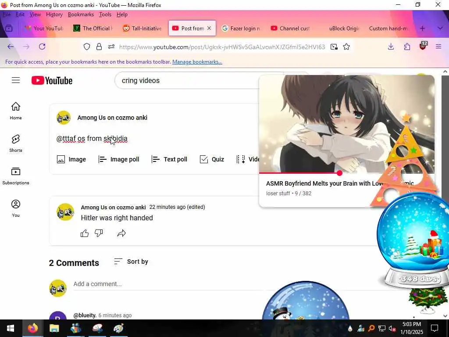449x337 pixels.
Task: Open the loser stuff playlist label
Action: pos(278,194)
